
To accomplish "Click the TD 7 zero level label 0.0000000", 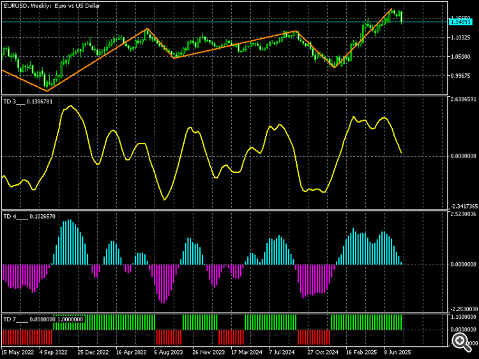I will click(x=463, y=330).
